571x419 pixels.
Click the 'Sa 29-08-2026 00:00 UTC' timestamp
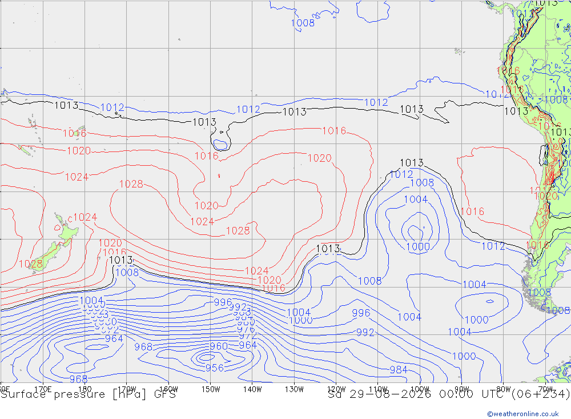pos(419,394)
